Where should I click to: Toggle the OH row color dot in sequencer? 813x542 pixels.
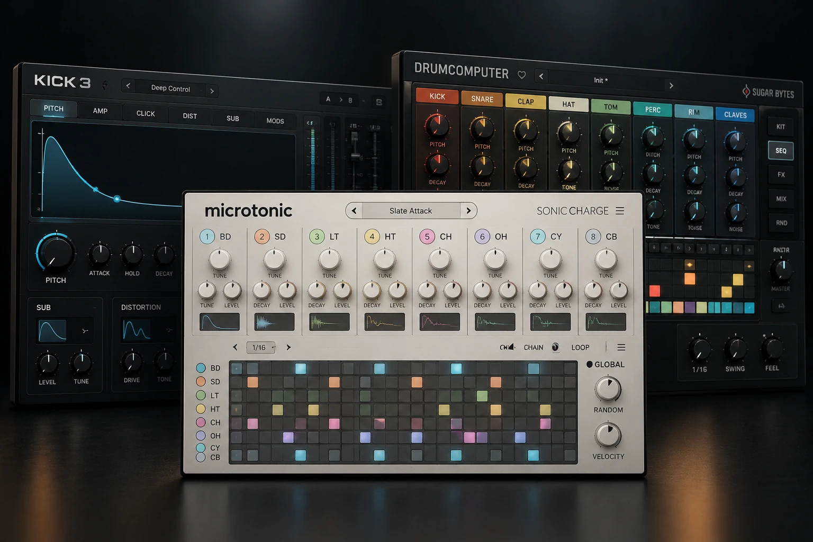click(201, 436)
